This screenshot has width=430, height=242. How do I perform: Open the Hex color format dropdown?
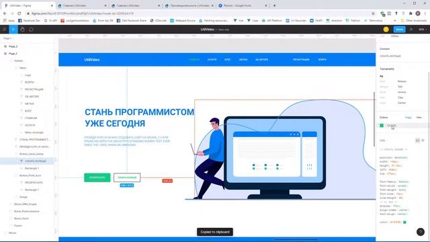419,118
